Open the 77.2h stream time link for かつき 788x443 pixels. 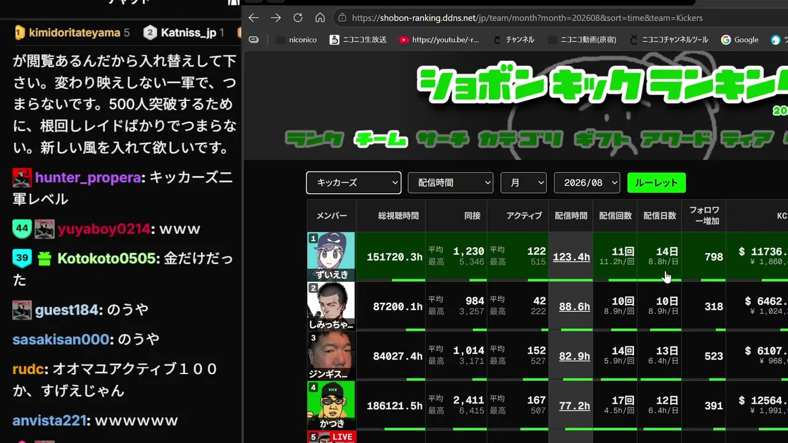[x=574, y=406]
